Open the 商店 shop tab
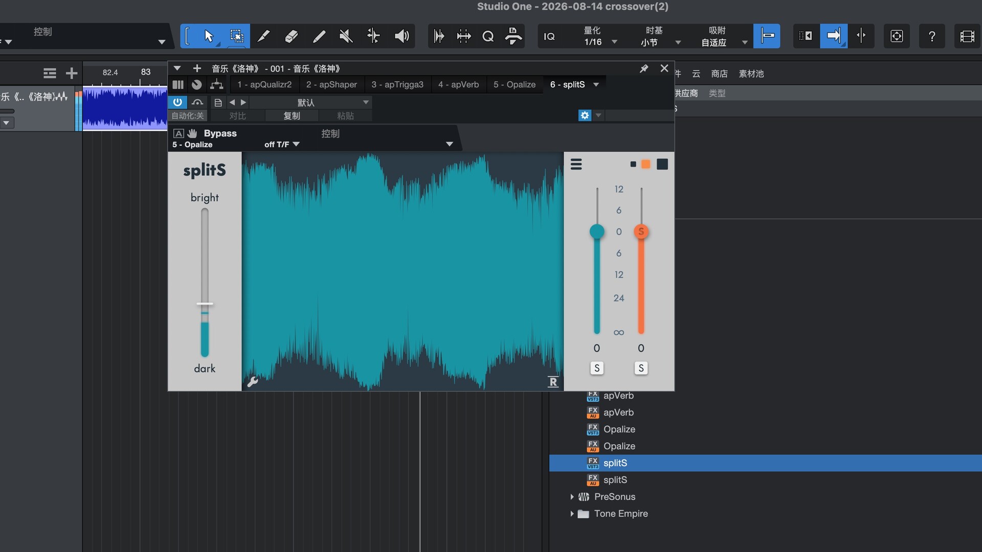The width and height of the screenshot is (982, 552). click(x=719, y=74)
